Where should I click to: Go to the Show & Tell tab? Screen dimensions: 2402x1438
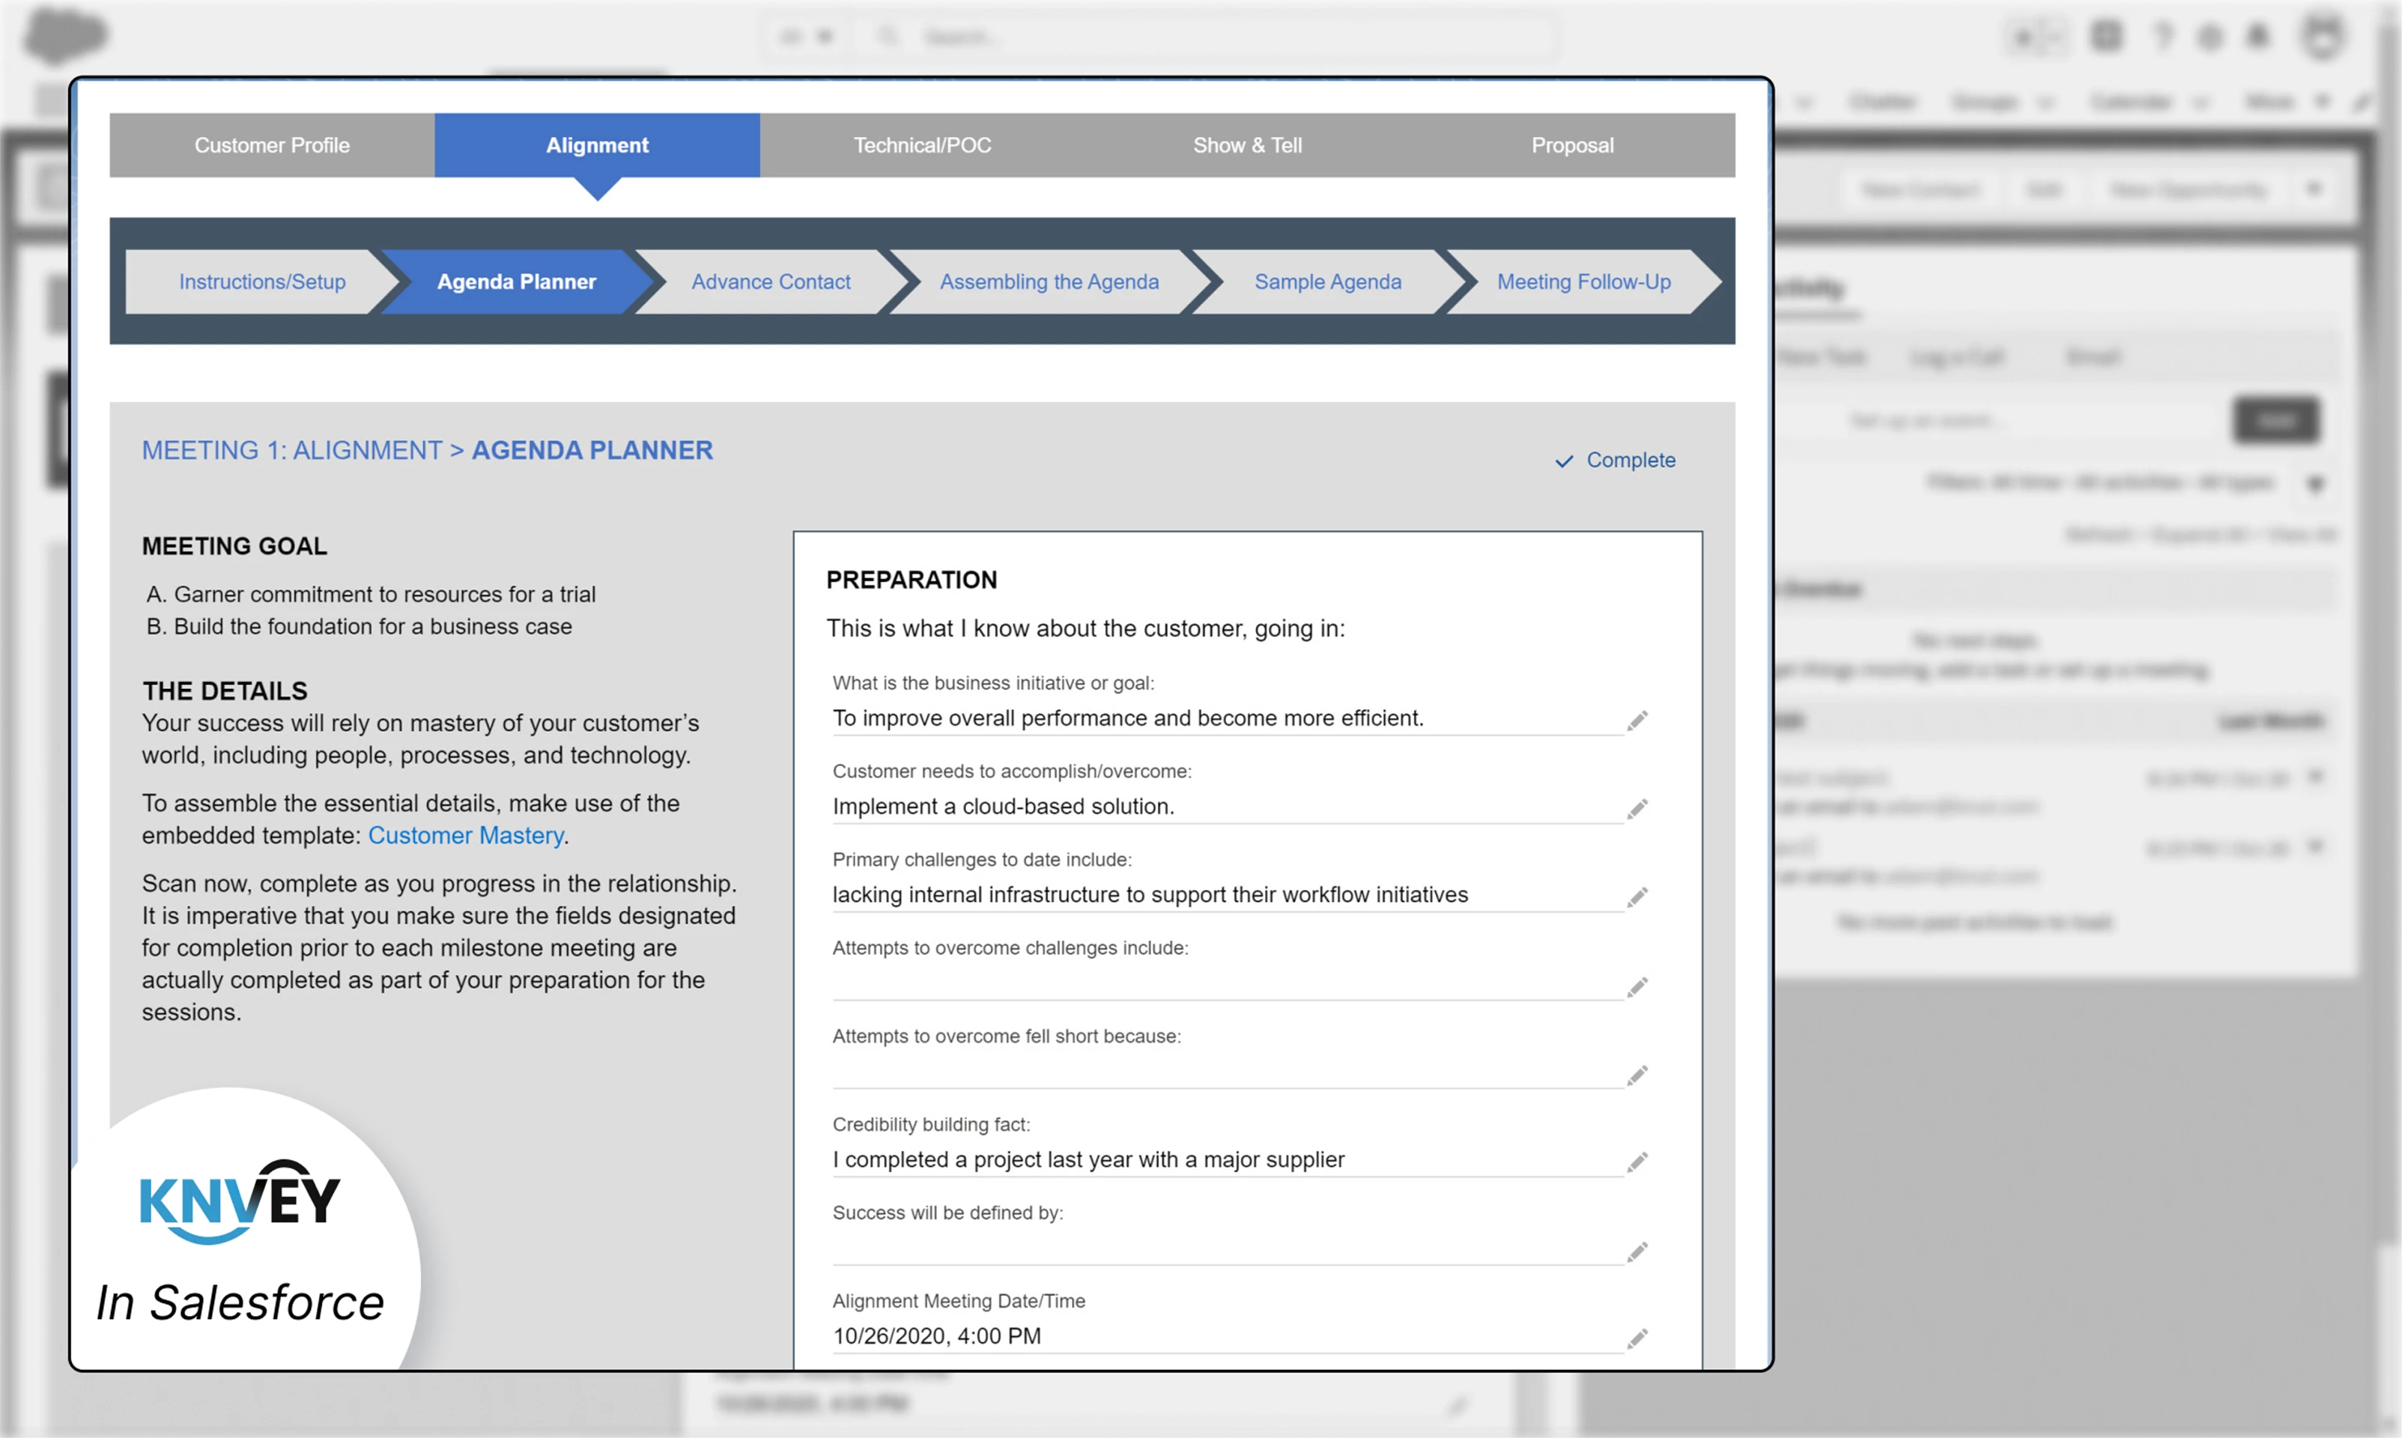1247,145
